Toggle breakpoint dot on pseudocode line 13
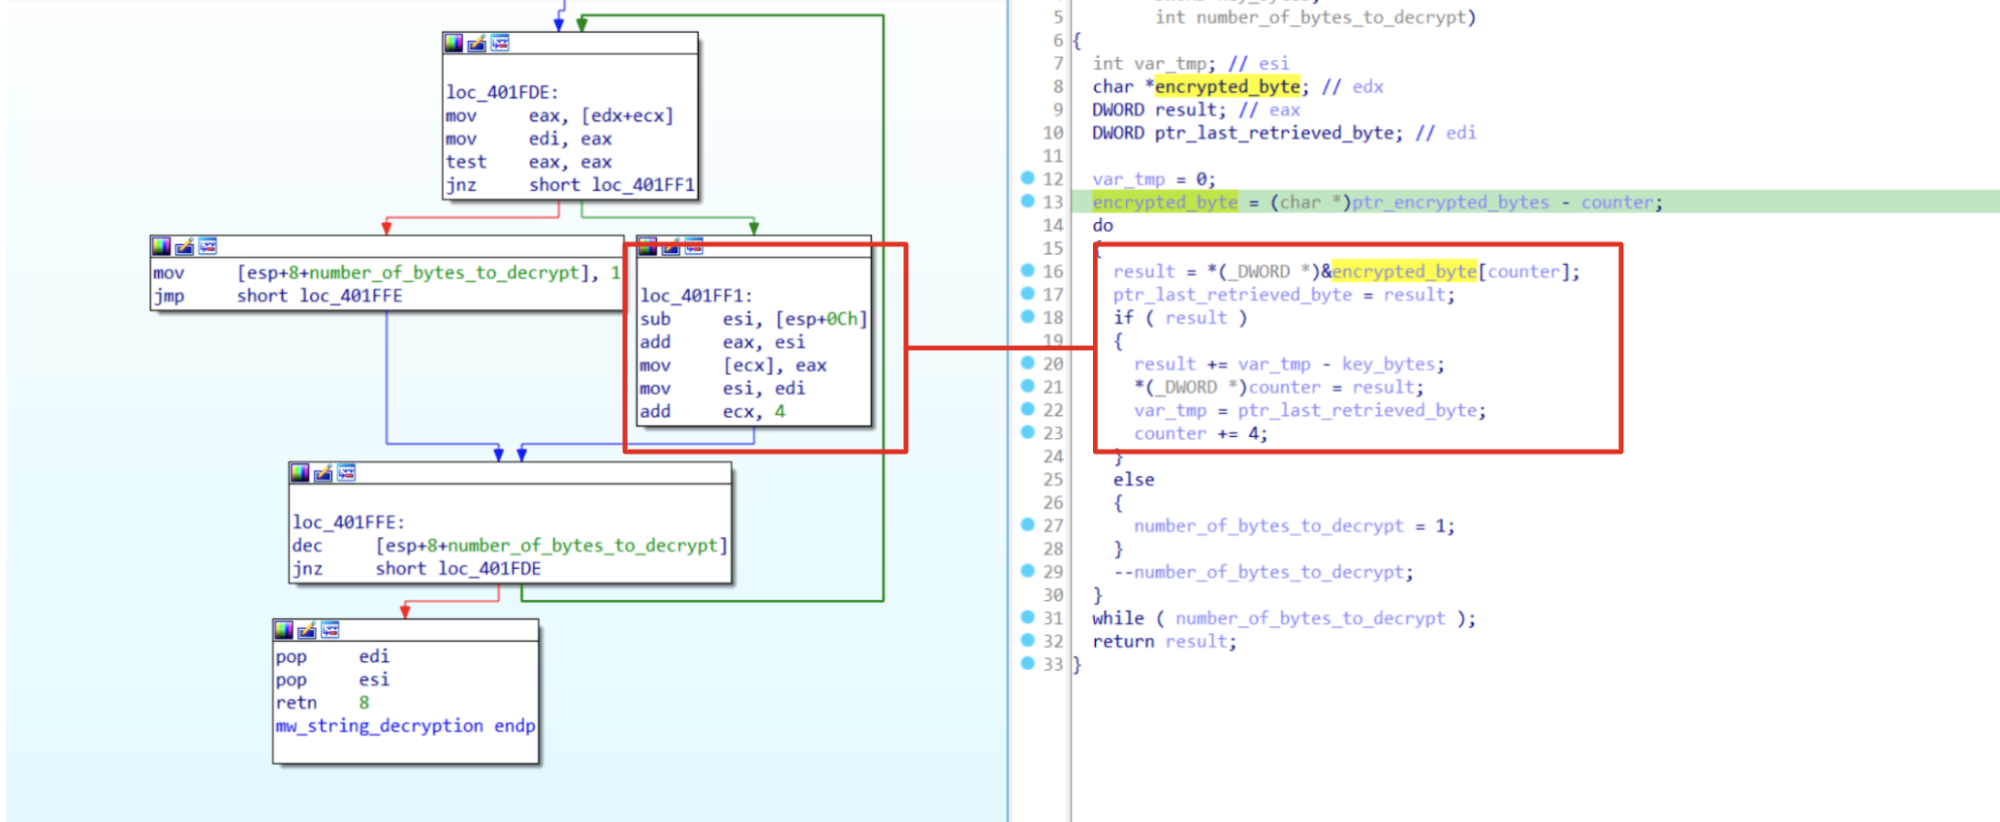This screenshot has width=2000, height=822. pyautogui.click(x=1028, y=202)
